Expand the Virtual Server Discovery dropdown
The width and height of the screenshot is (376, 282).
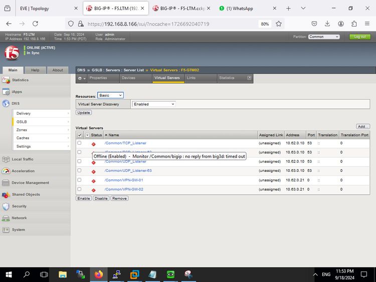[x=153, y=104]
